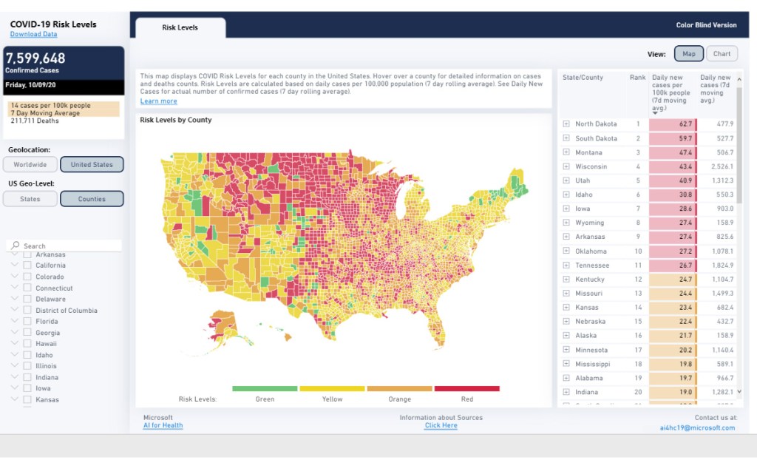Check the California checkbox
The image size is (757, 460).
pos(27,265)
